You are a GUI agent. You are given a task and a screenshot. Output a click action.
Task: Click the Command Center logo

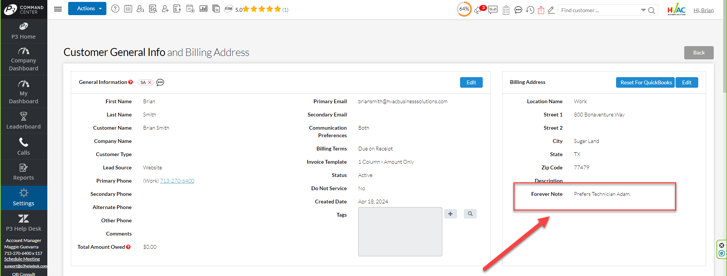click(23, 9)
